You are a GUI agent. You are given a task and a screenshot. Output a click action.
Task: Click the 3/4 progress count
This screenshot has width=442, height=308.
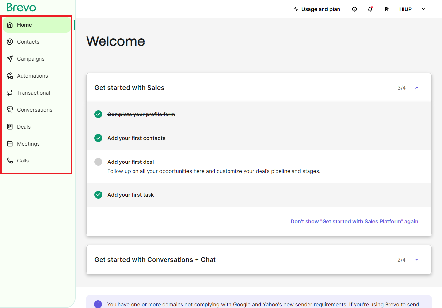(402, 88)
